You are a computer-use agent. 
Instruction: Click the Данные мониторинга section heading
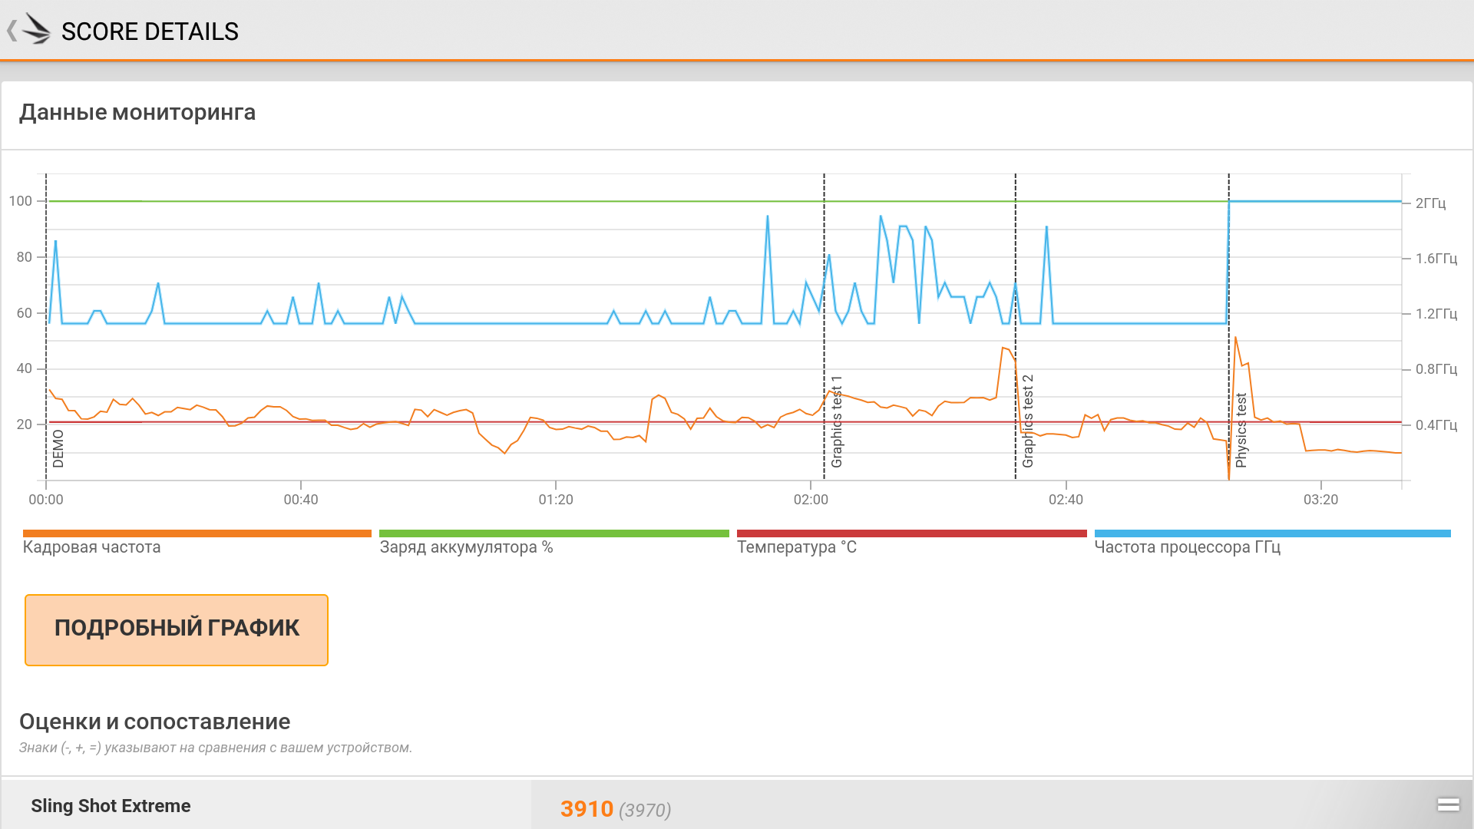[137, 112]
